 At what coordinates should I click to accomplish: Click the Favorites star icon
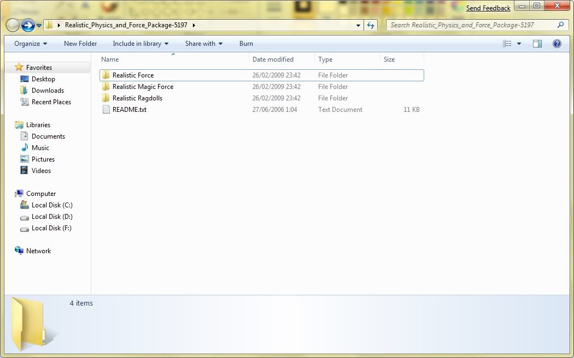click(x=19, y=67)
